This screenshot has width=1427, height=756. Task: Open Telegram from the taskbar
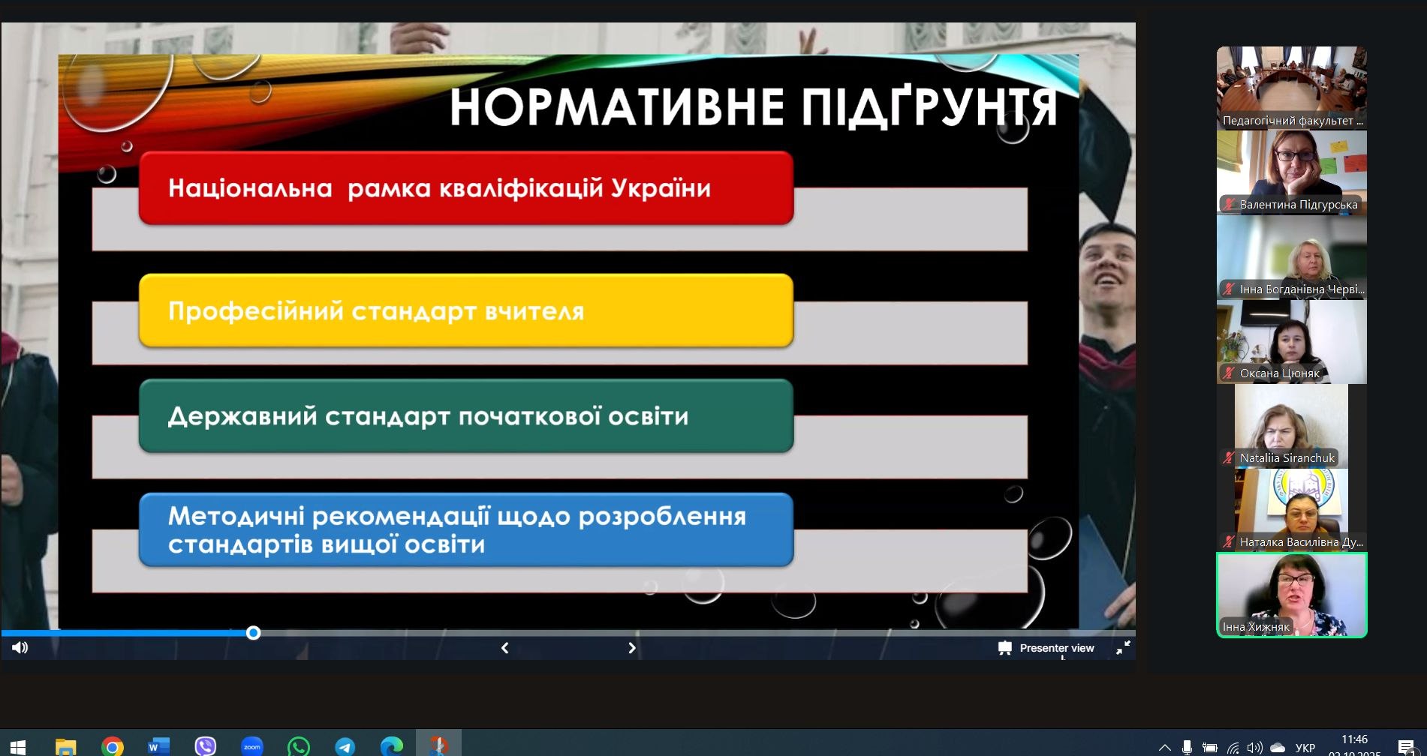click(345, 746)
